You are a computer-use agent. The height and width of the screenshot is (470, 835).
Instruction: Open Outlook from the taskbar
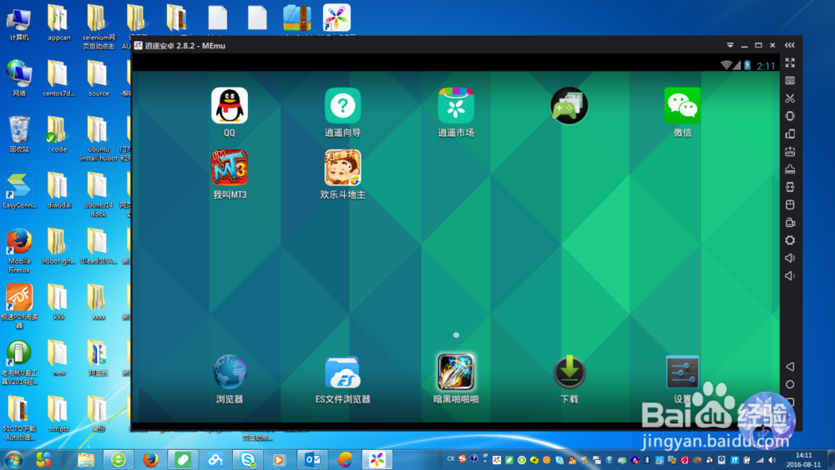(x=312, y=459)
